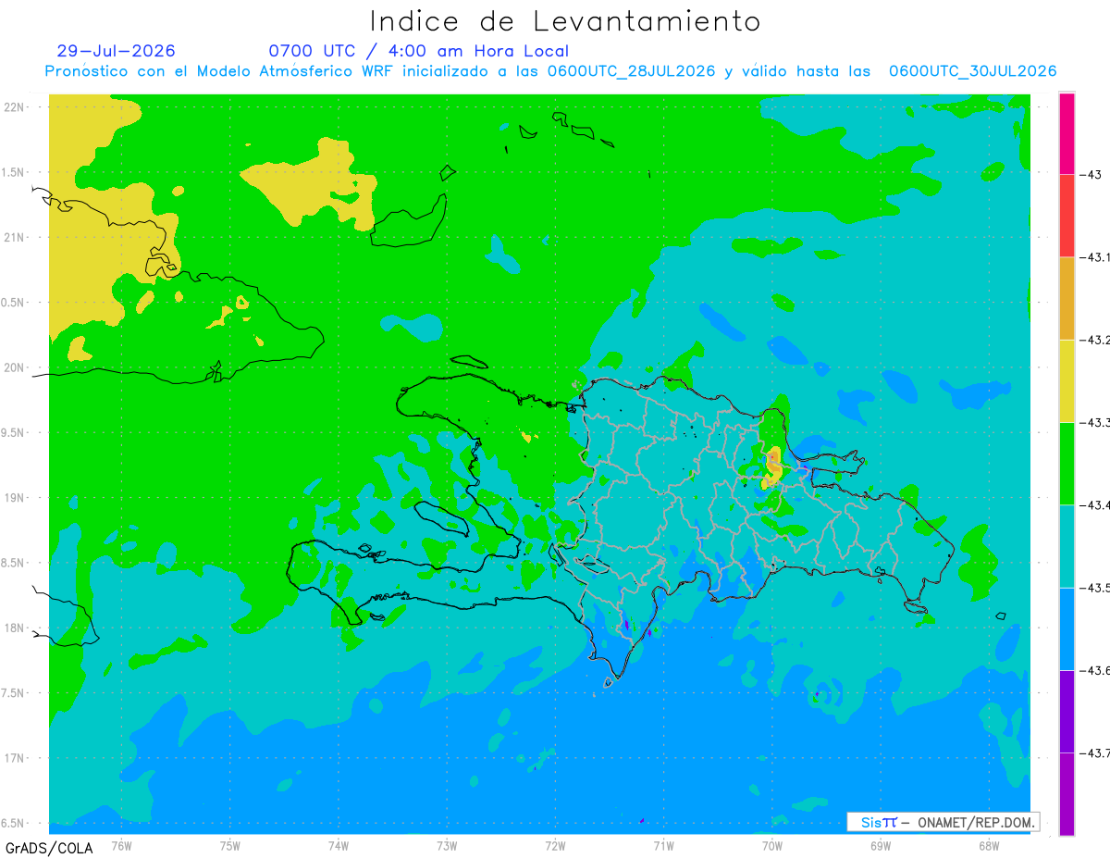Select the legend value "-43.2"

(1092, 340)
